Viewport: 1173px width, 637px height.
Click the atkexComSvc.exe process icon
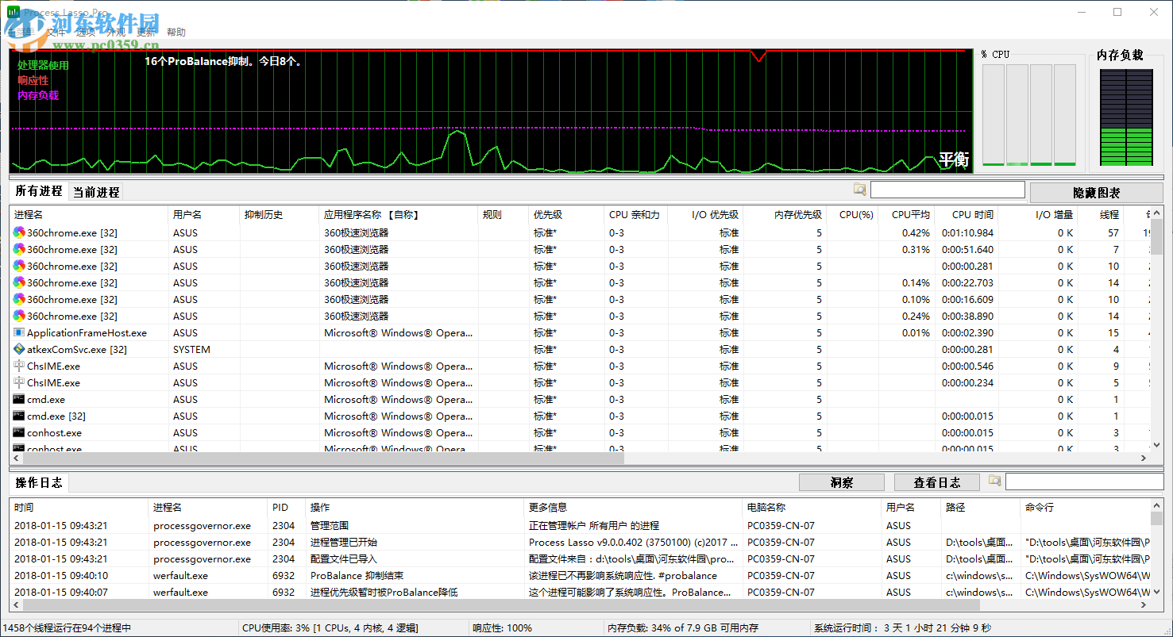pyautogui.click(x=19, y=350)
